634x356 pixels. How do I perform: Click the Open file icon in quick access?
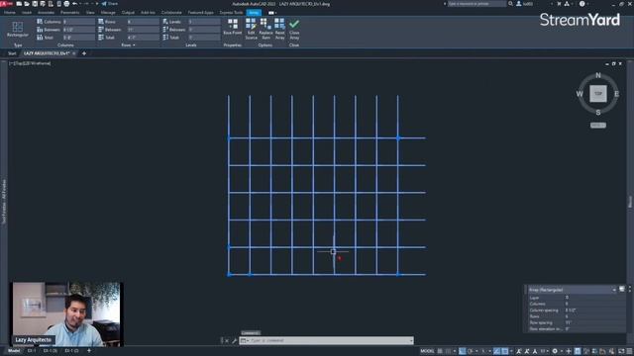[x=27, y=4]
